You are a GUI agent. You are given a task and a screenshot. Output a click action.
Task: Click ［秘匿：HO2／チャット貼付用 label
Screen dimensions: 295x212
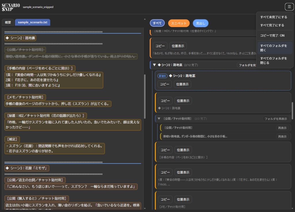[46, 115]
